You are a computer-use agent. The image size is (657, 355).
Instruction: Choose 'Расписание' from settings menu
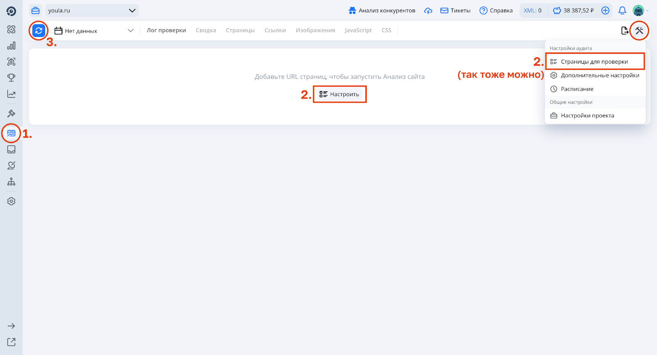pos(577,89)
